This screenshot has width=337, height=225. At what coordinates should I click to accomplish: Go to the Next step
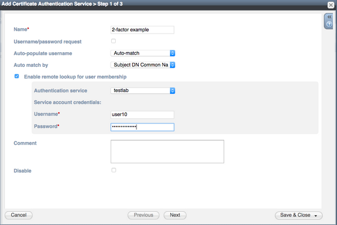(x=175, y=215)
